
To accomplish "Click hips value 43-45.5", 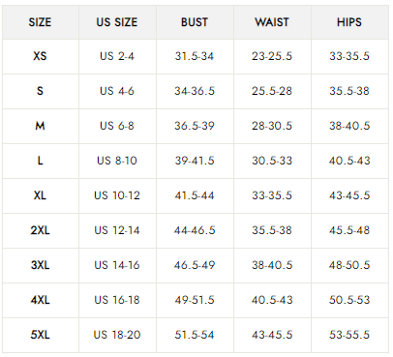I will click(x=349, y=195).
